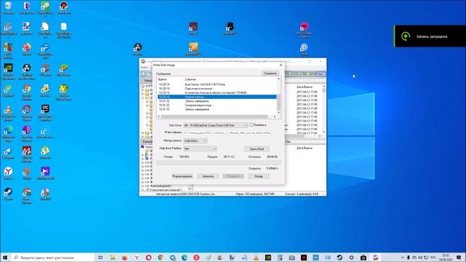Open NVIDIA app from the taskbar
Screen dimensions: 466x262
coord(268,257)
